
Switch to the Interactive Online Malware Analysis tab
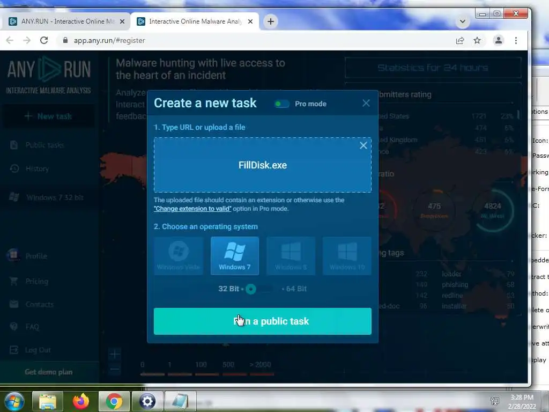[195, 21]
